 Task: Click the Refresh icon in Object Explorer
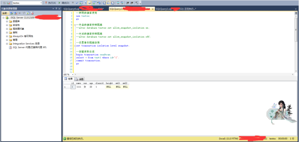click(x=28, y=13)
